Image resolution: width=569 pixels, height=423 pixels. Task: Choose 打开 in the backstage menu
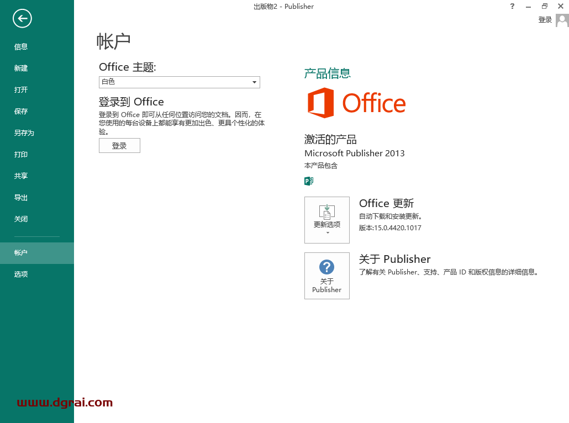[20, 89]
